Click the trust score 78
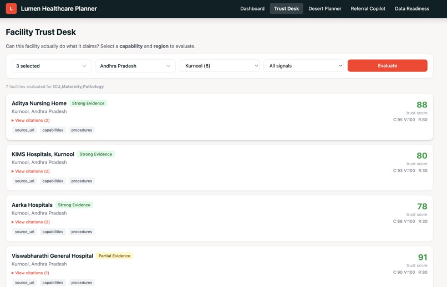This screenshot has width=447, height=287. tap(422, 206)
